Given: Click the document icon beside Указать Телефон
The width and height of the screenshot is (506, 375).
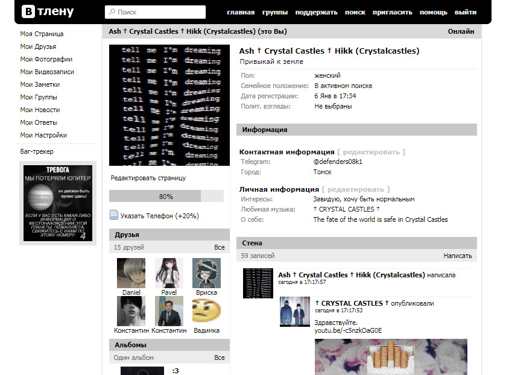Looking at the screenshot, I should click(x=114, y=215).
